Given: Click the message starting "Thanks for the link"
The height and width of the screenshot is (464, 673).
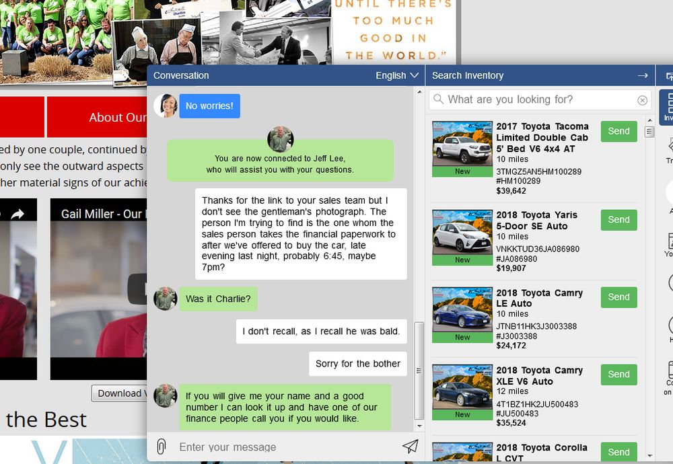Looking at the screenshot, I should (x=301, y=234).
